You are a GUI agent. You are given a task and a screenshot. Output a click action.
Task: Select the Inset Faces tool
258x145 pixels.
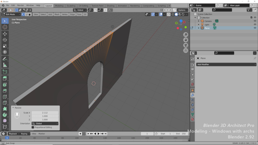[5, 85]
